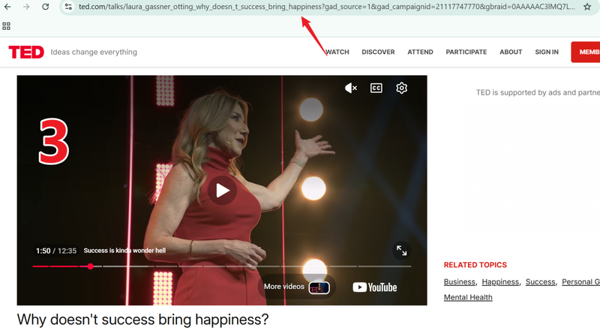This screenshot has width=600, height=328.
Task: Select the address bar URL
Action: point(326,7)
